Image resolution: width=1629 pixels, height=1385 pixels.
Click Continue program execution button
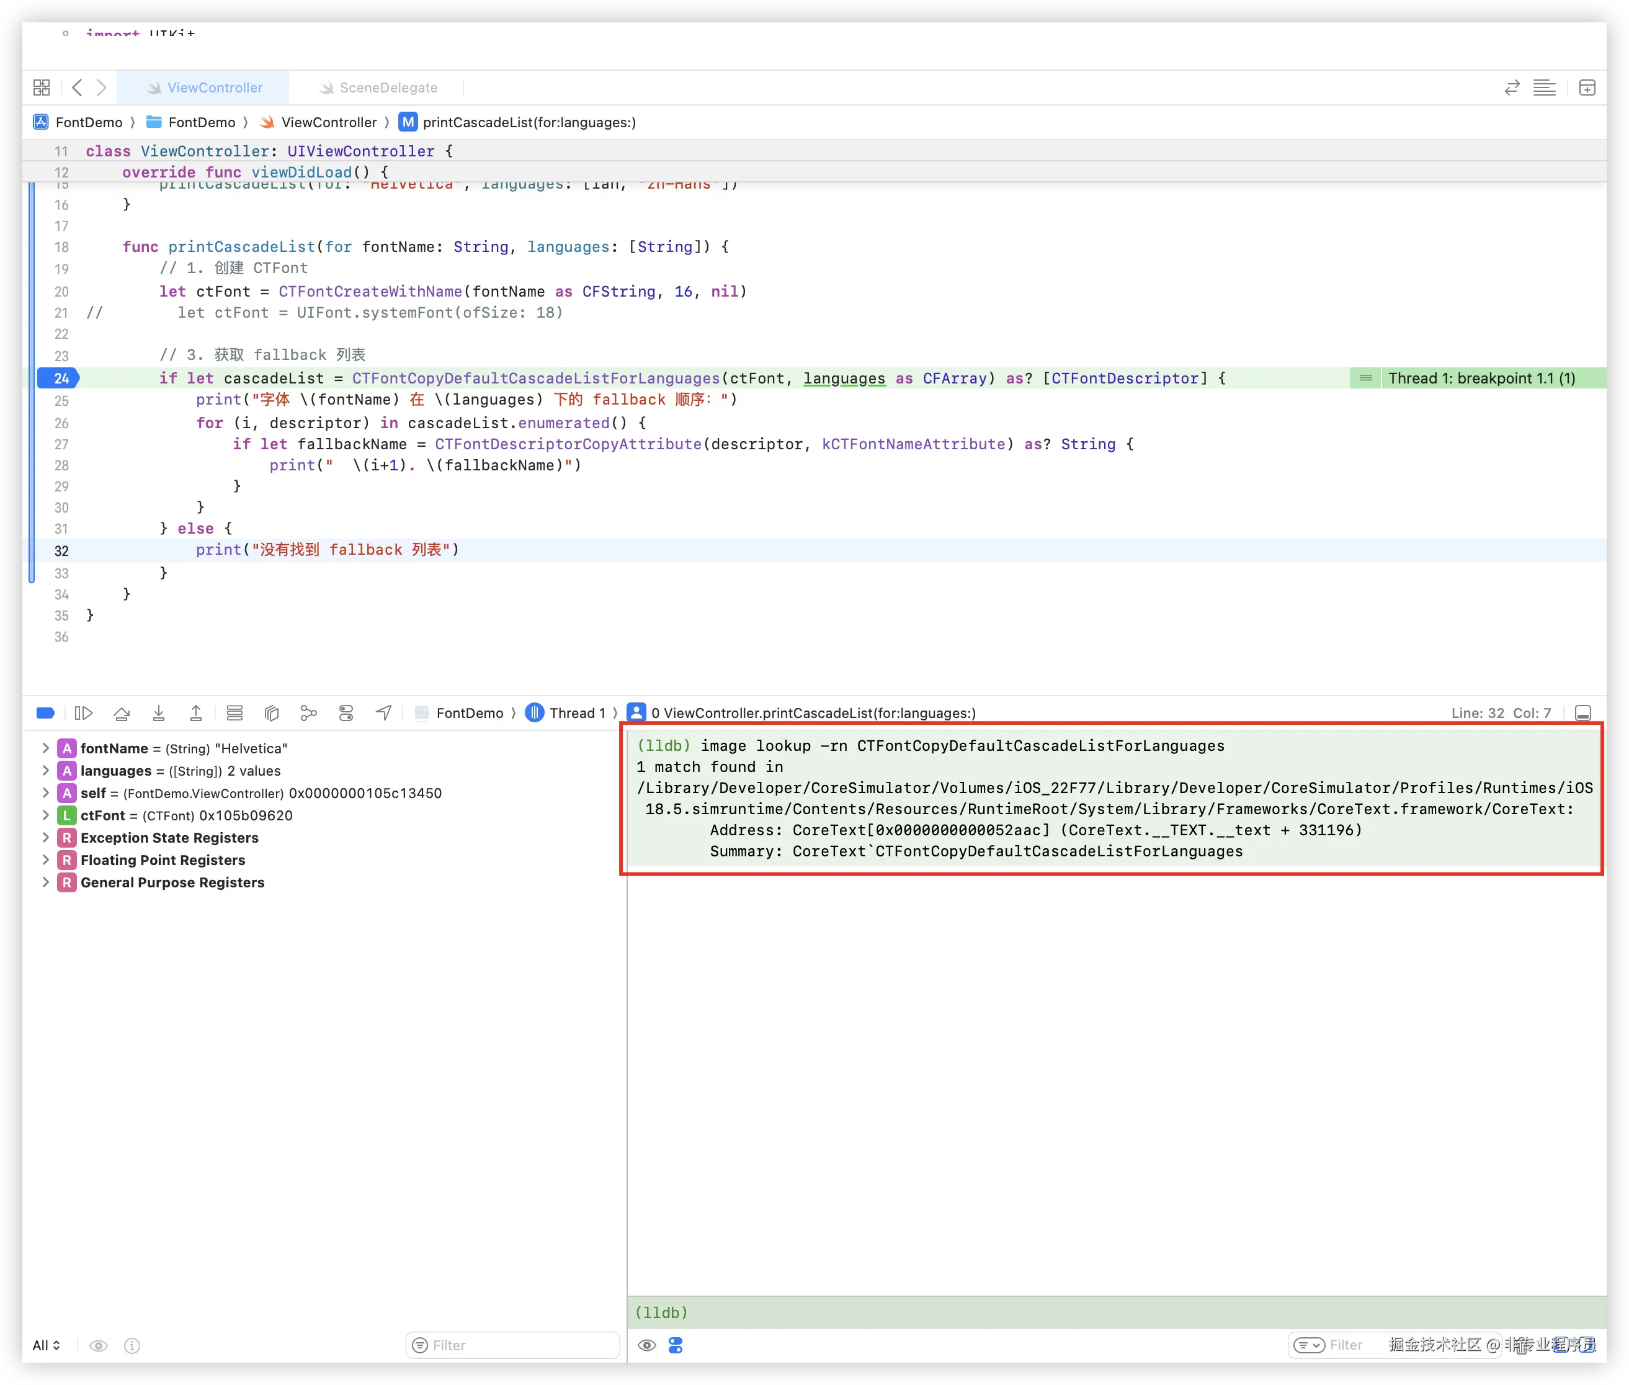83,713
